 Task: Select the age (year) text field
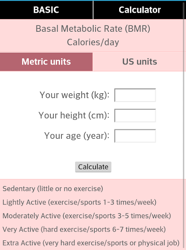pos(135,136)
